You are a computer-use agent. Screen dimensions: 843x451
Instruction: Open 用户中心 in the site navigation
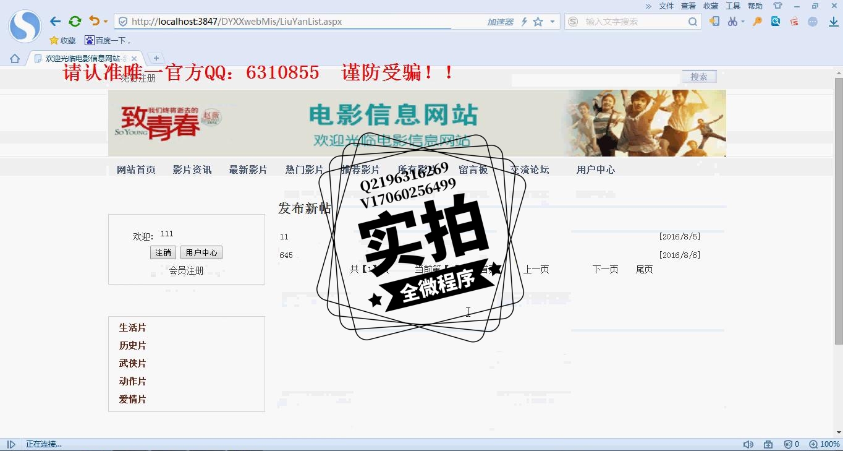[596, 170]
